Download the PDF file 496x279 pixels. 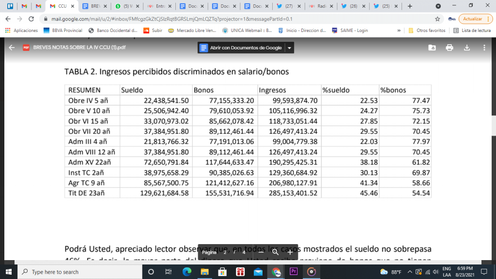[x=467, y=47]
